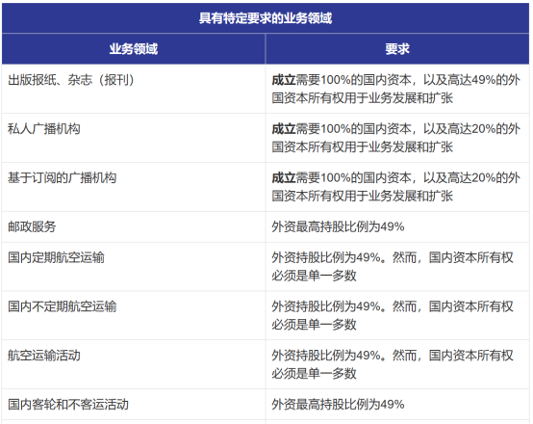Click the requirement text for 国内不定期航空运输
This screenshot has height=424, width=533.
pos(393,315)
